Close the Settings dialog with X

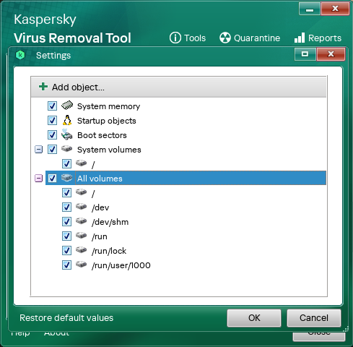[x=331, y=54]
